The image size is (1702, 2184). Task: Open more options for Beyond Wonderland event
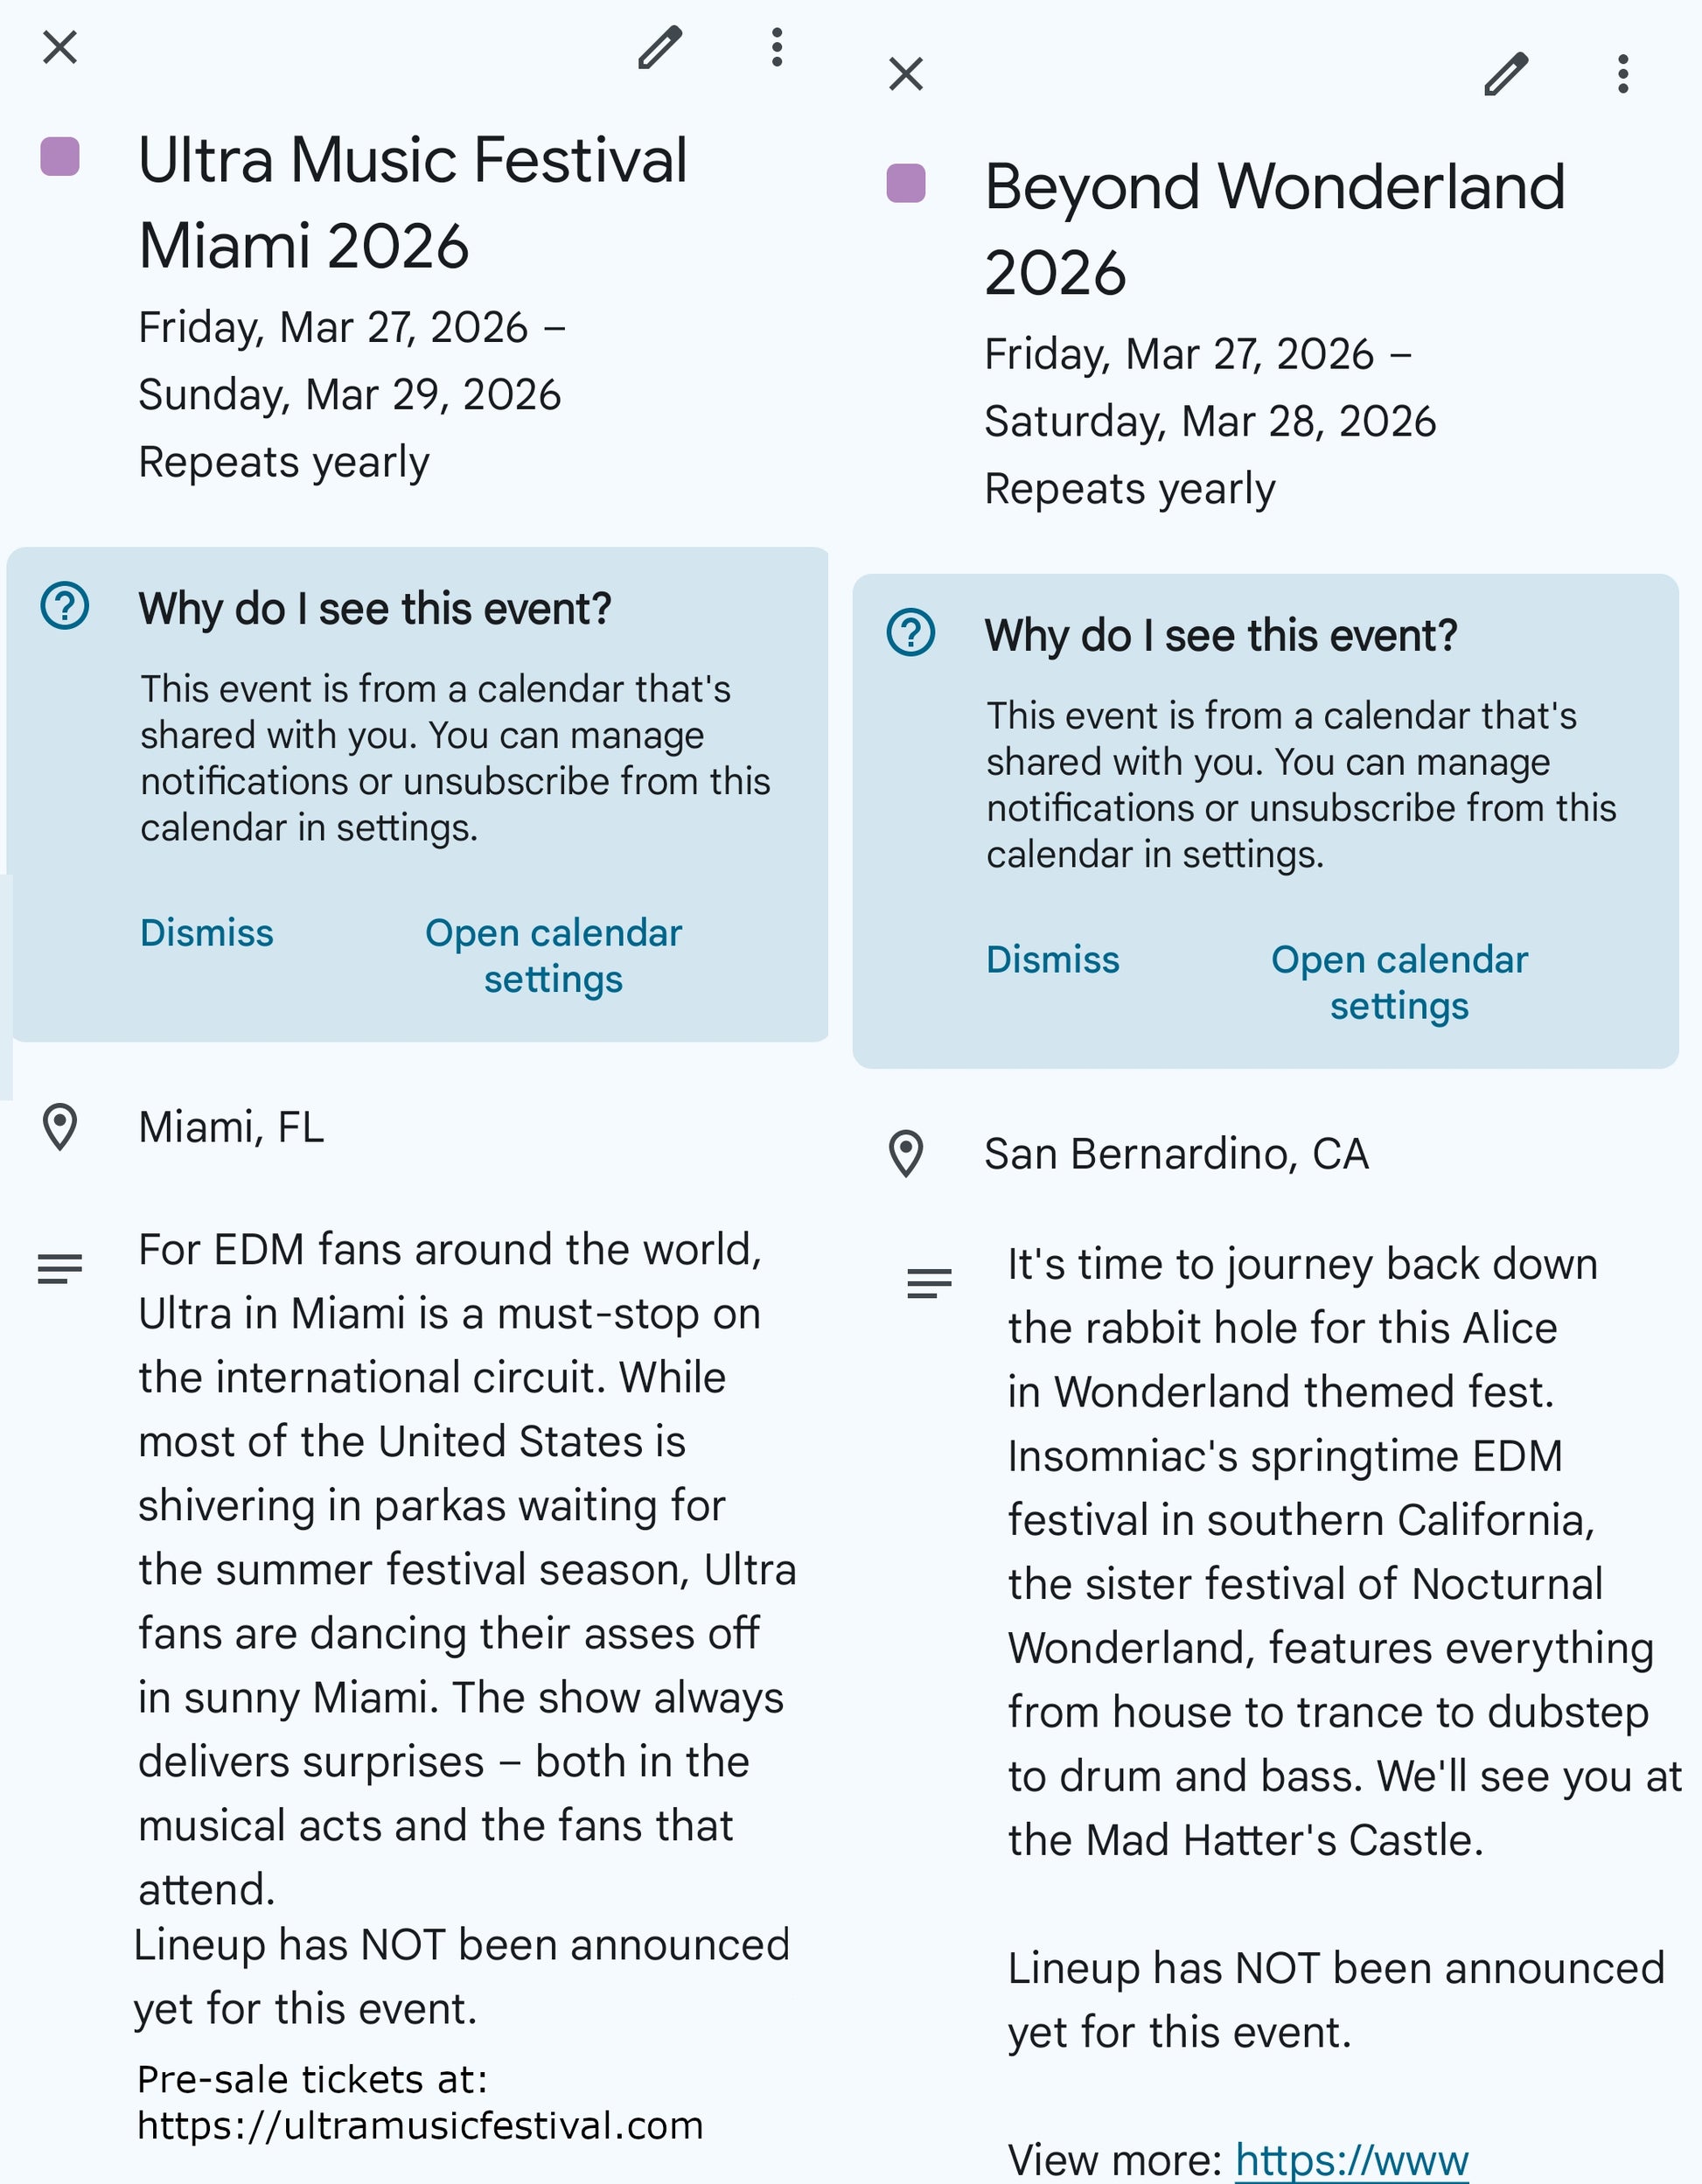pyautogui.click(x=1623, y=74)
